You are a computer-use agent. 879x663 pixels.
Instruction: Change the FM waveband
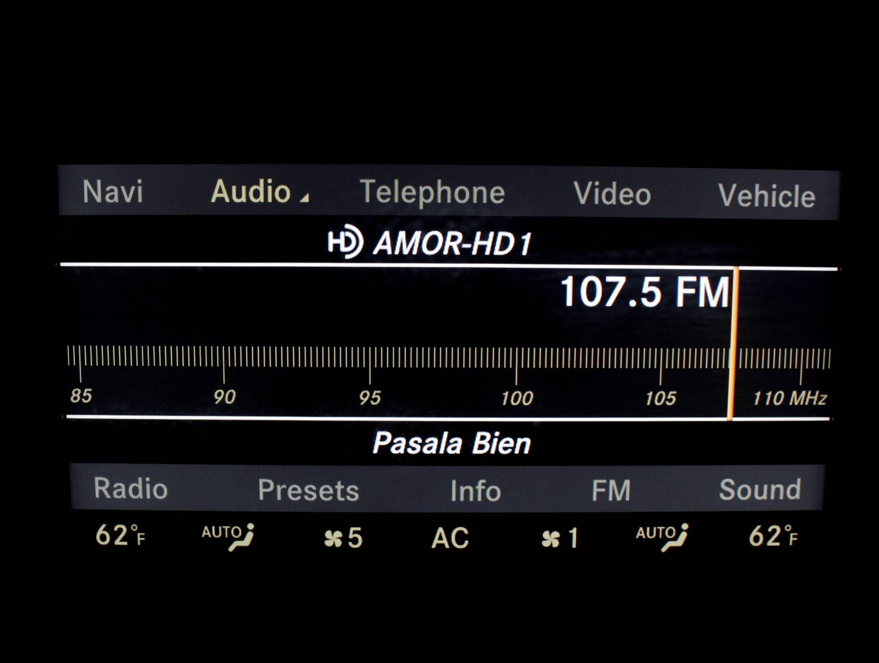(611, 491)
